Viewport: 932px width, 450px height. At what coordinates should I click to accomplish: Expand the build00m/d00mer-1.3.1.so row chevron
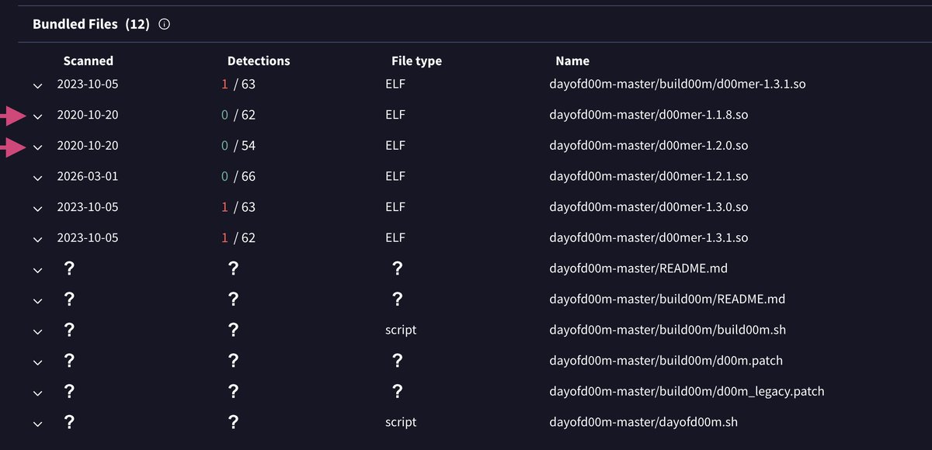pos(37,85)
